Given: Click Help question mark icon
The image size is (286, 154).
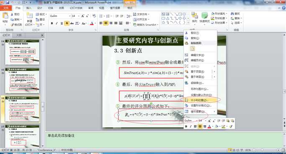Looking at the screenshot, I should coord(283,8).
